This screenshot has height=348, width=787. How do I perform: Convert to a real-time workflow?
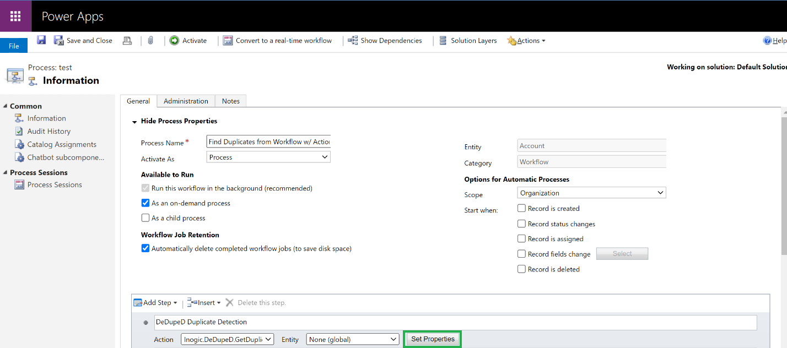tap(277, 40)
